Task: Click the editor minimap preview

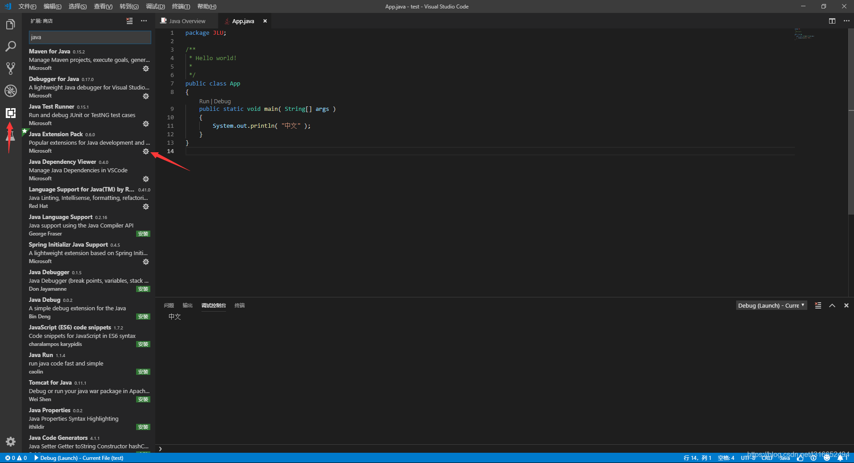Action: click(x=805, y=34)
